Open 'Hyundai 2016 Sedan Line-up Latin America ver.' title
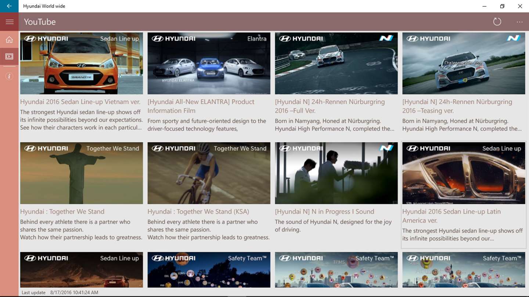 451,216
